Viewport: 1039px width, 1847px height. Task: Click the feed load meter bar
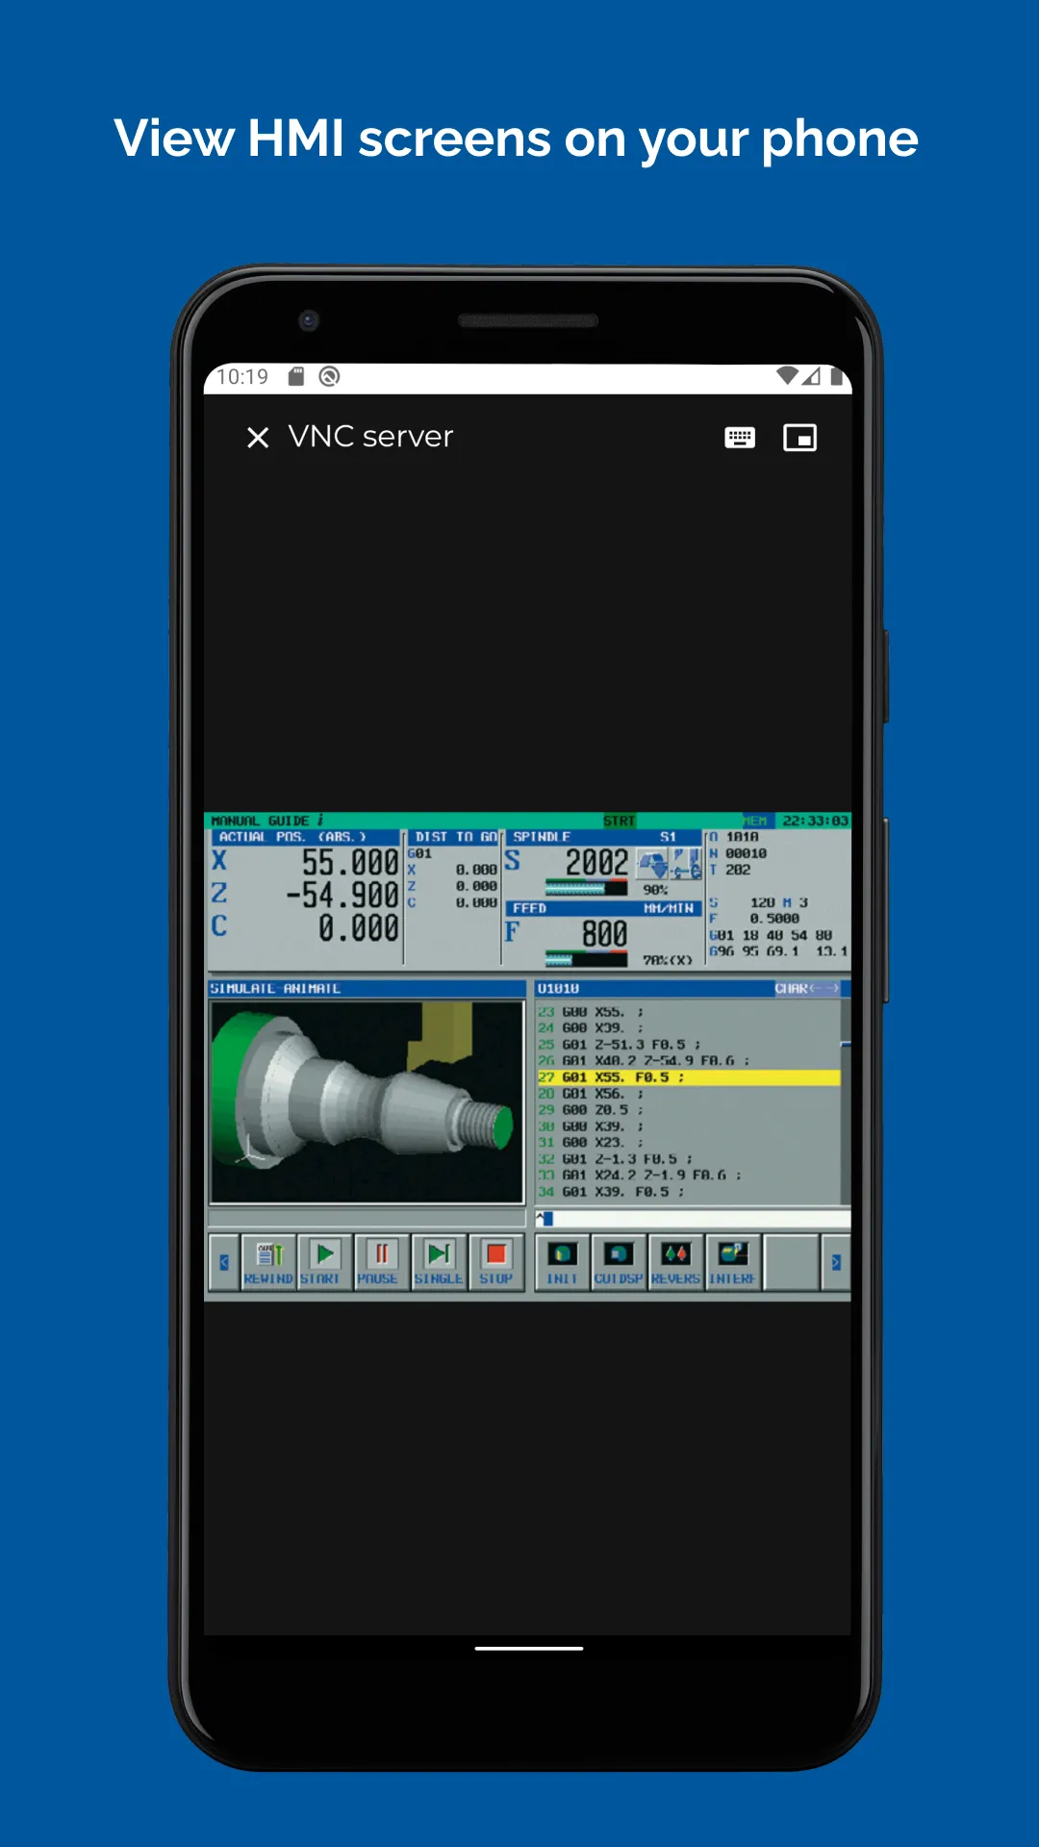586,958
